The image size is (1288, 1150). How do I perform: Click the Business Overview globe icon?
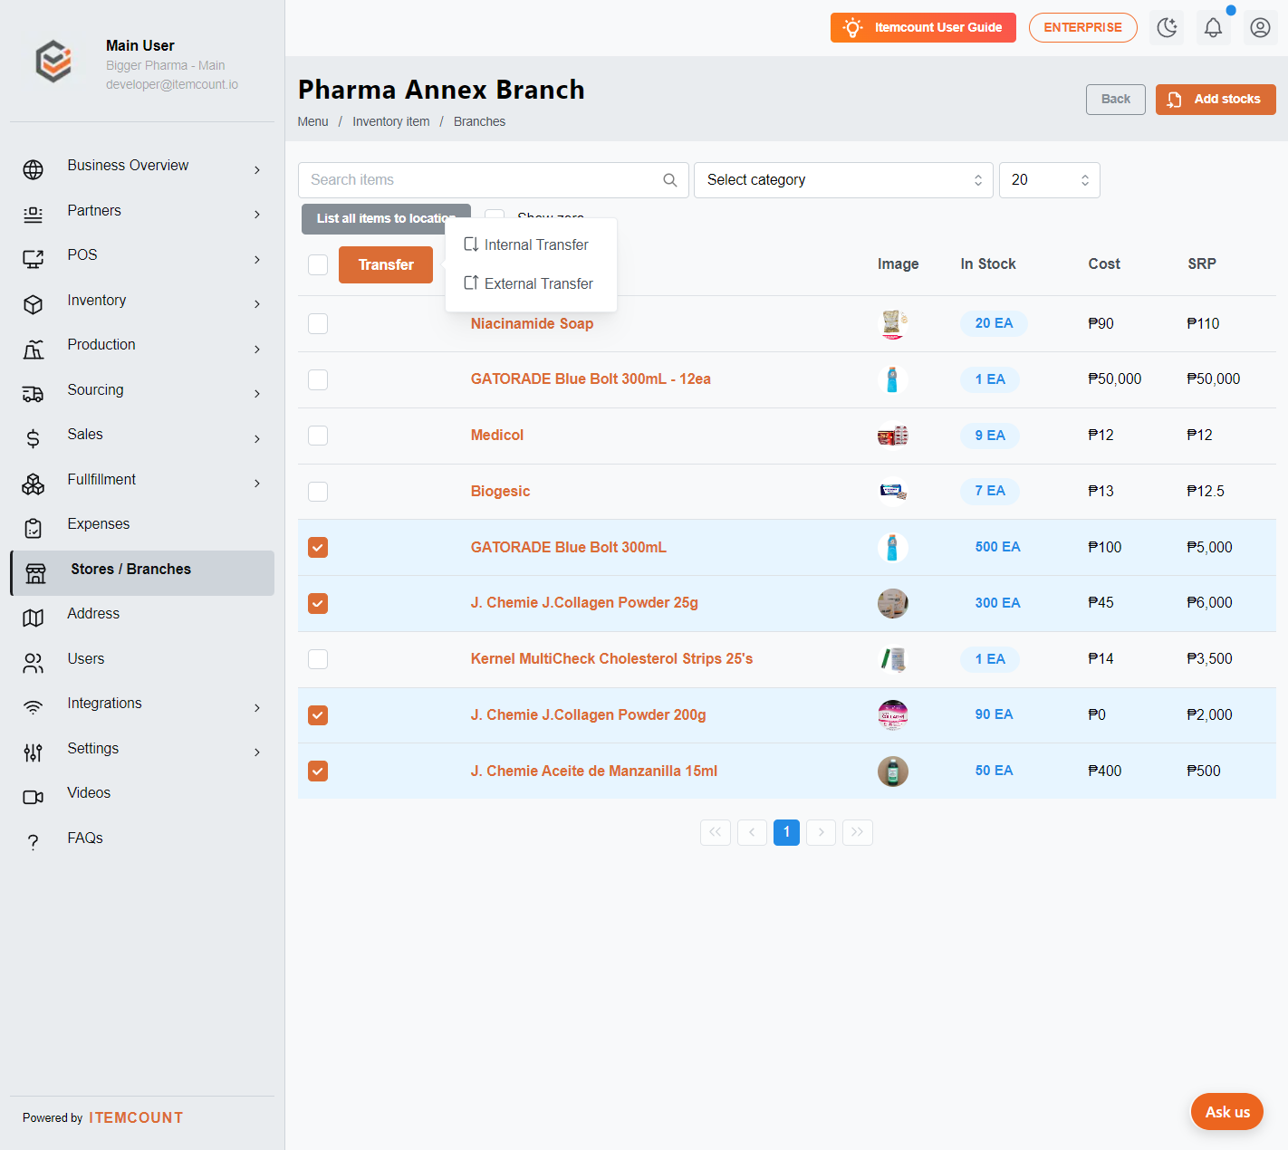(x=34, y=169)
